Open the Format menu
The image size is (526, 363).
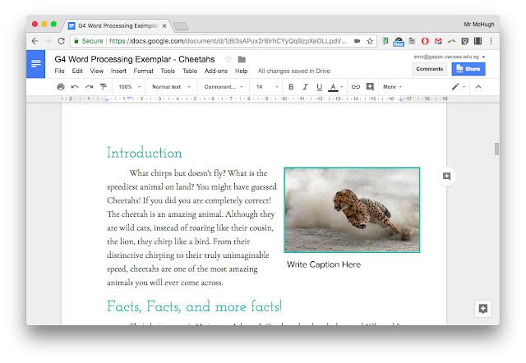[143, 71]
